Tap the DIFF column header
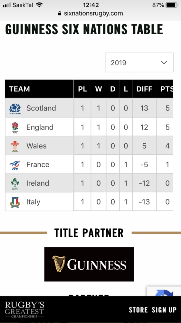The width and height of the screenshot is (181, 323). (144, 89)
